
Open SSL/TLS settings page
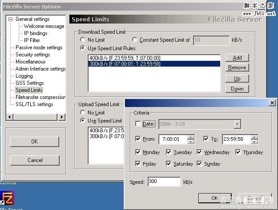(x=34, y=104)
